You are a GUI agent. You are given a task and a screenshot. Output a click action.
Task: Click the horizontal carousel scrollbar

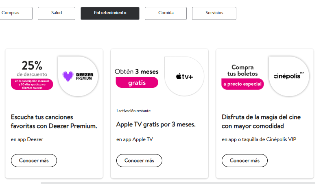pos(177,183)
